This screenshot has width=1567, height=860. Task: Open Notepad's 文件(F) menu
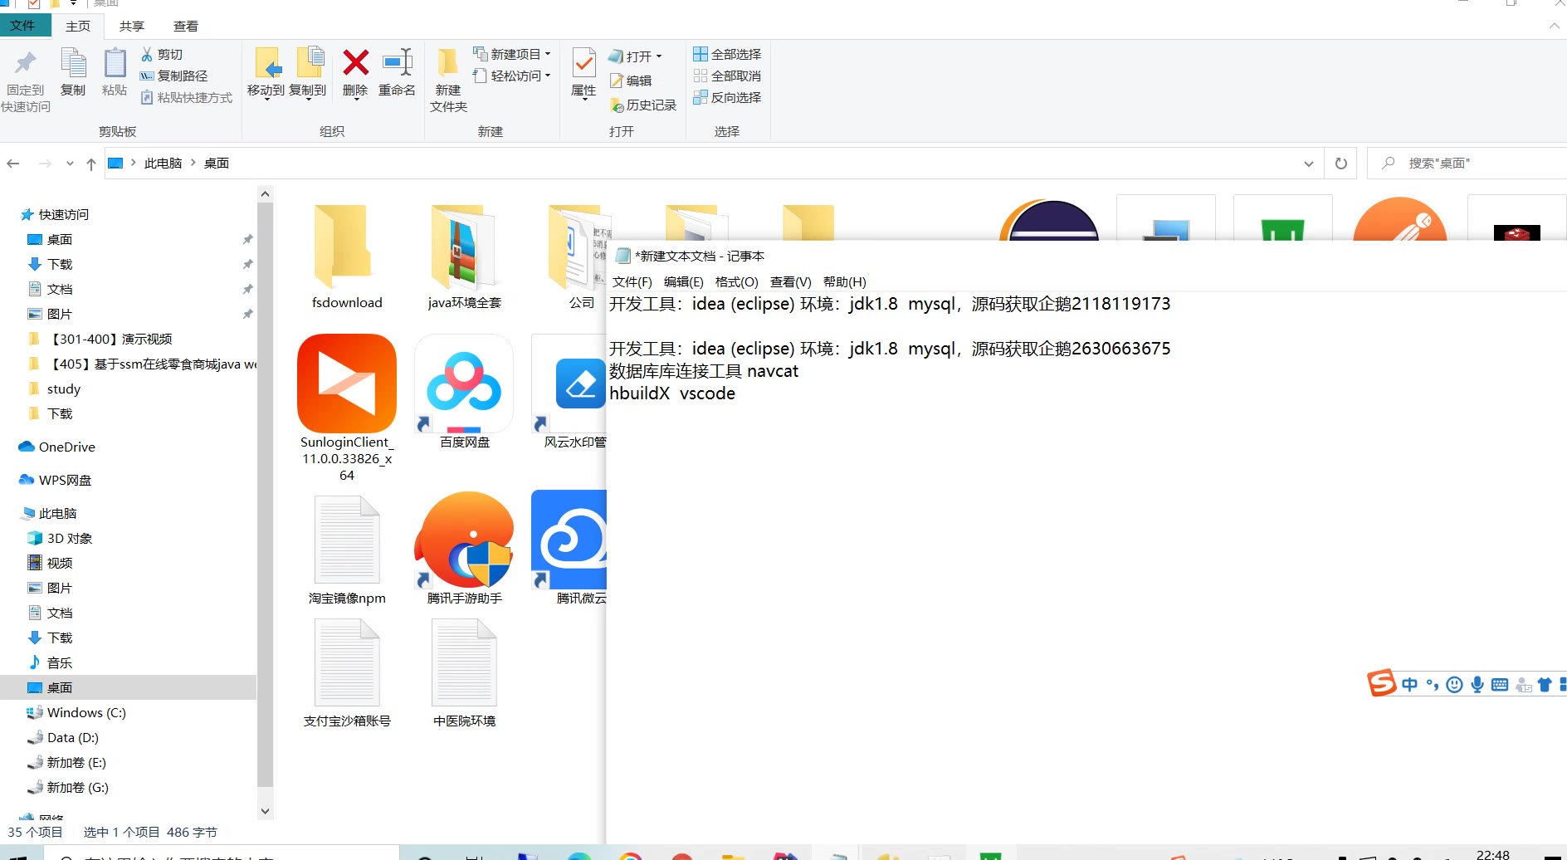[x=632, y=281]
